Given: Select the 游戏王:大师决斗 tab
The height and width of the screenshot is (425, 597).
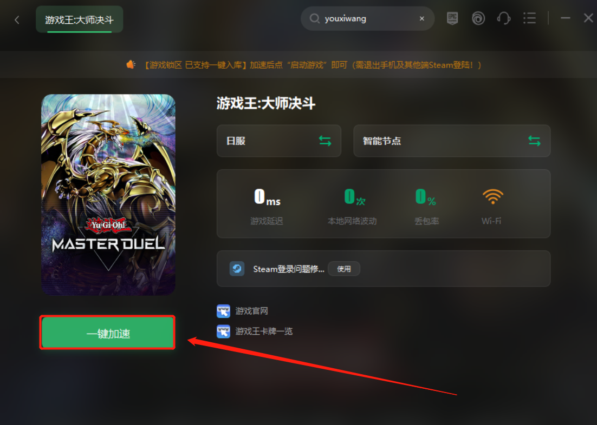Looking at the screenshot, I should (x=79, y=19).
